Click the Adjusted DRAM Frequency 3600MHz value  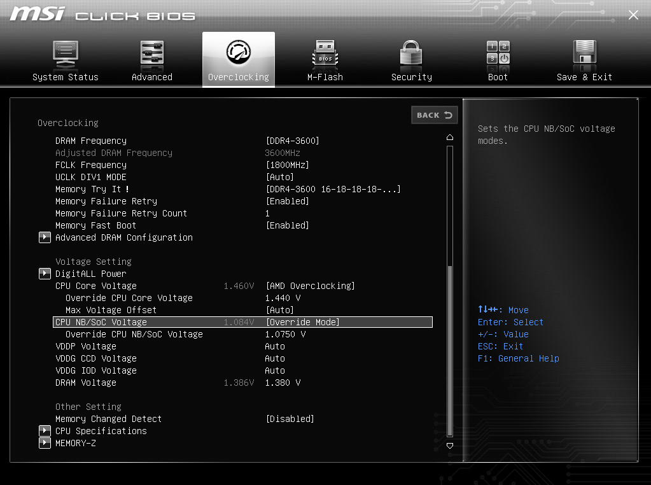point(283,153)
